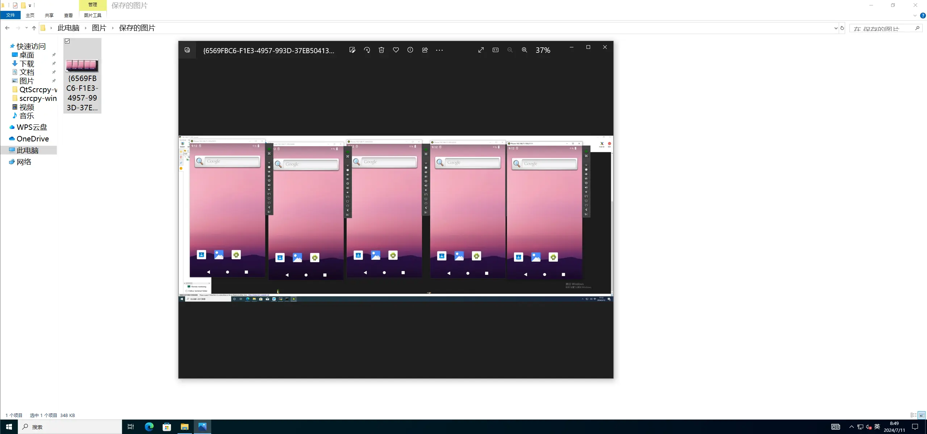Image resolution: width=927 pixels, height=434 pixels.
Task: Open file info with the info icon
Action: click(x=410, y=50)
